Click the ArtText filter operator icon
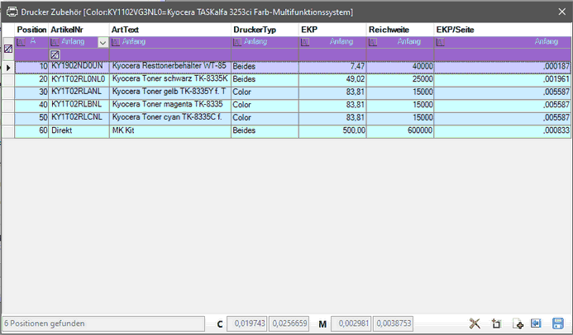 (116, 42)
